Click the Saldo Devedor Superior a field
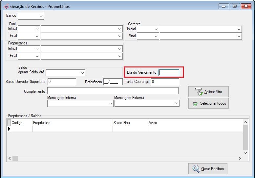 click(x=62, y=82)
